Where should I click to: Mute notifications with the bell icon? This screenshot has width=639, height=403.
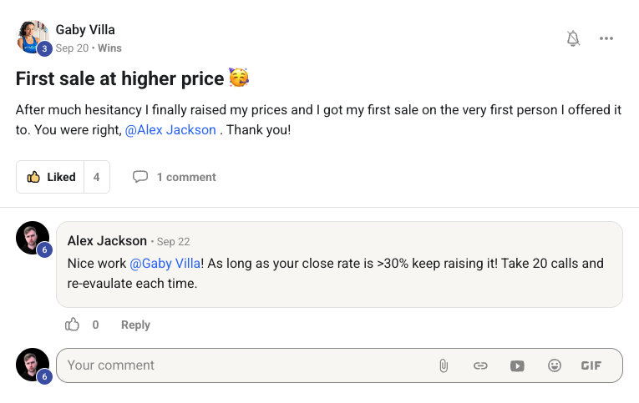(x=573, y=38)
